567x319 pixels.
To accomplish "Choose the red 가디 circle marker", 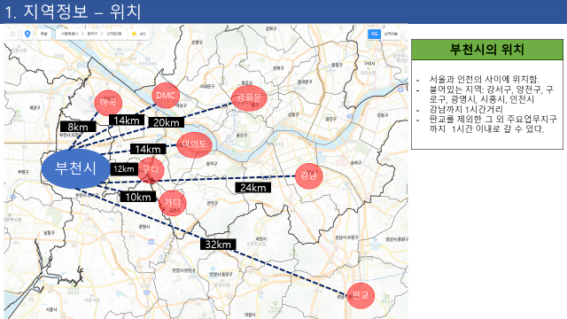I will pos(173,203).
